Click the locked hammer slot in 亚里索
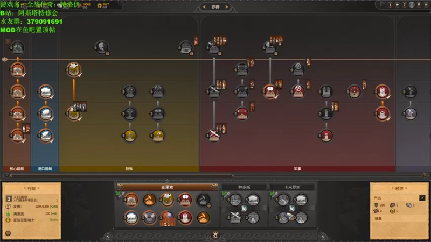Screen dimensions: 431x242 (203, 200)
